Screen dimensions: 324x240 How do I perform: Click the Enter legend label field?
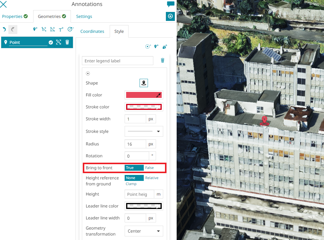pos(117,61)
